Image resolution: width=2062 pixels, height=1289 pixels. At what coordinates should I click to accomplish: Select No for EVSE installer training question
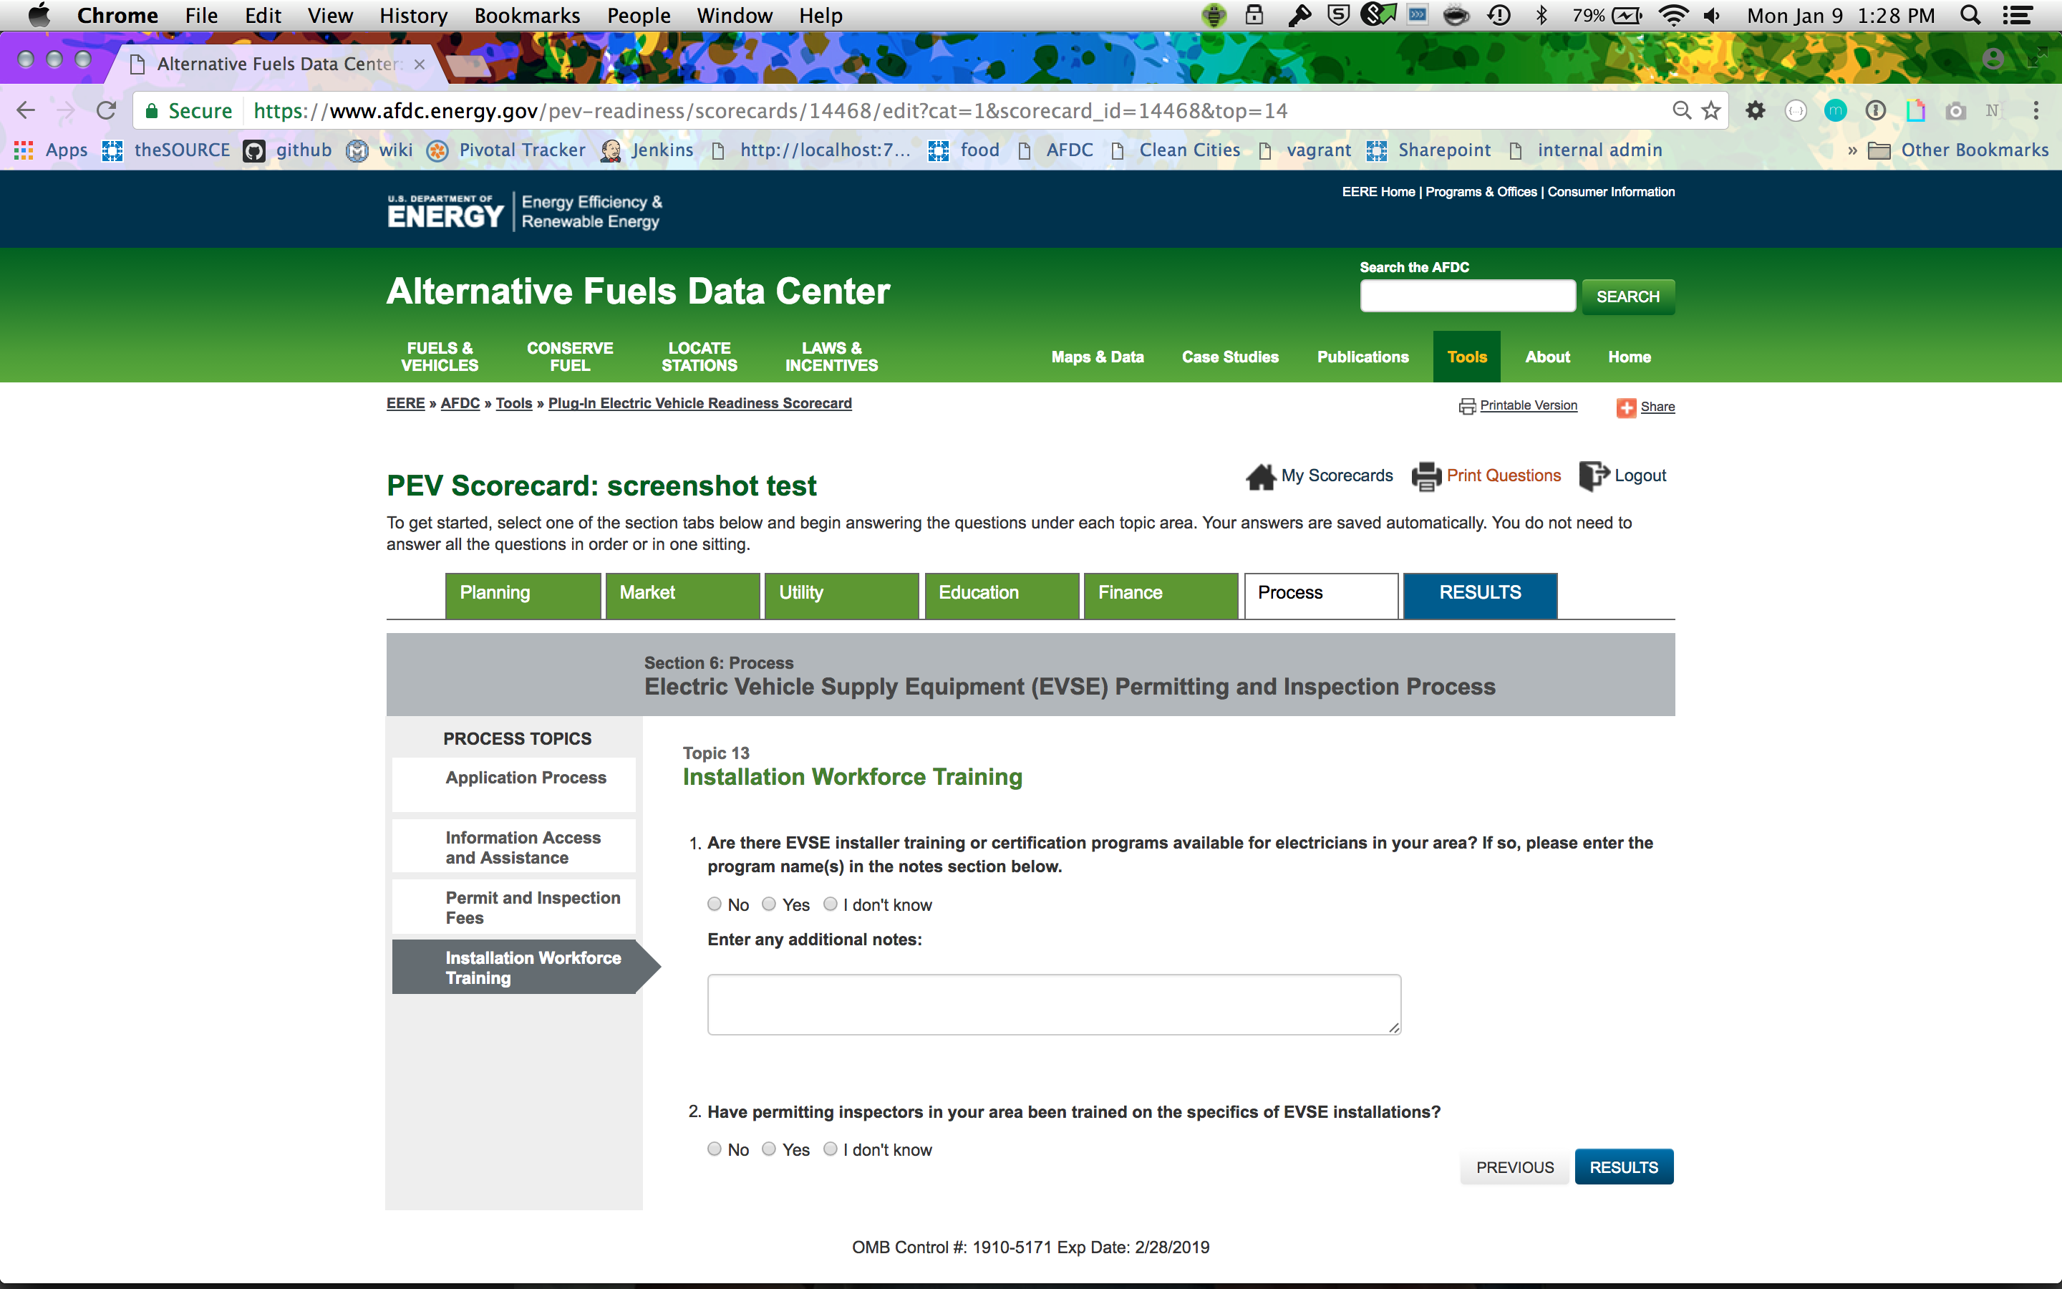point(714,904)
